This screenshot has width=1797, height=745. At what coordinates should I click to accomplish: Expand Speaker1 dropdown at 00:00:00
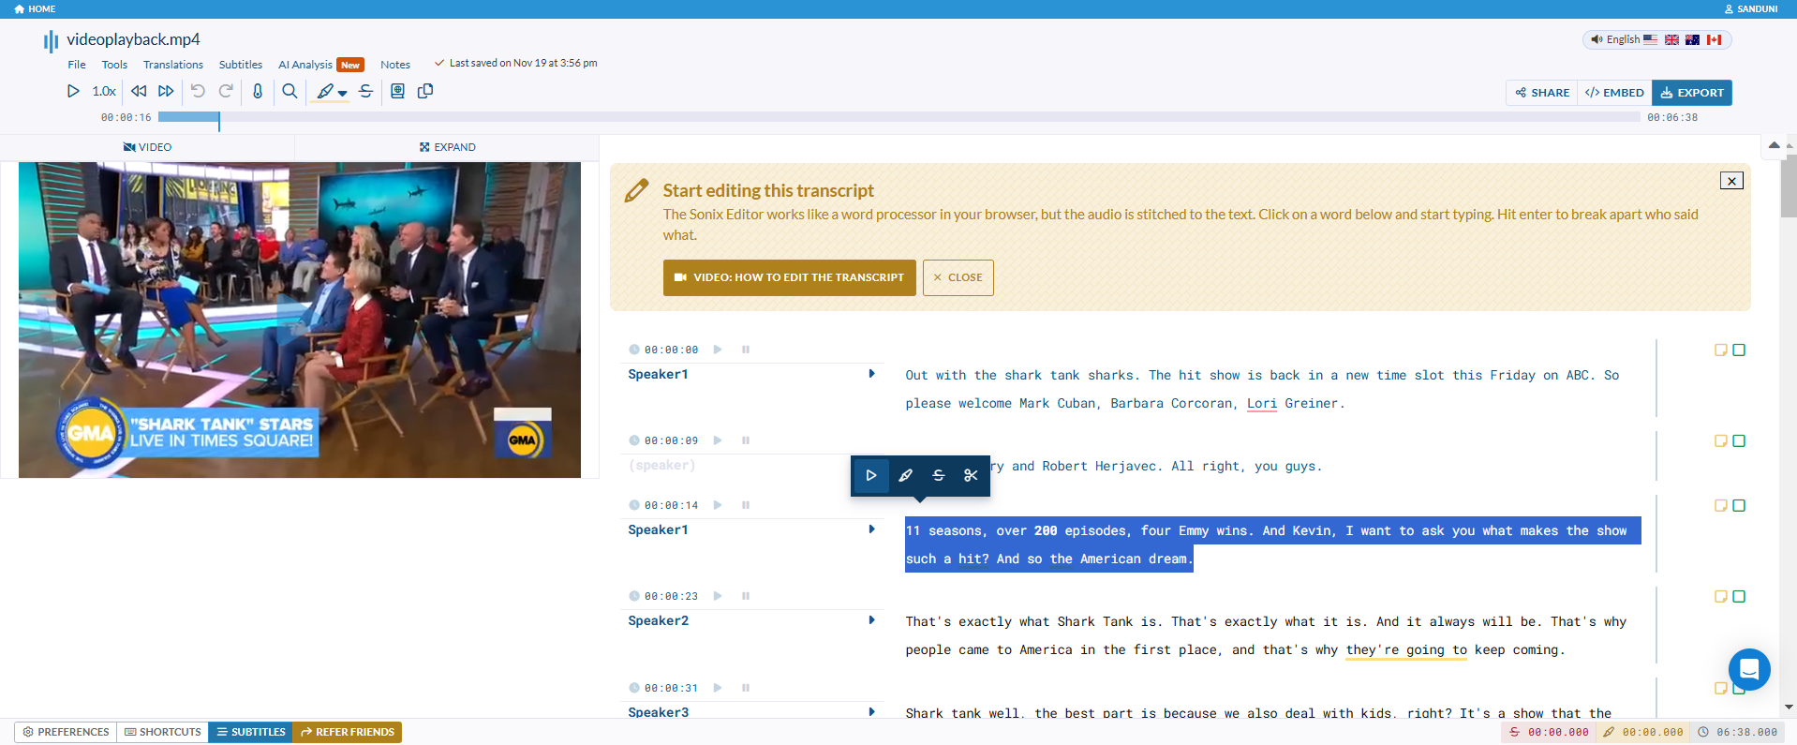(871, 374)
